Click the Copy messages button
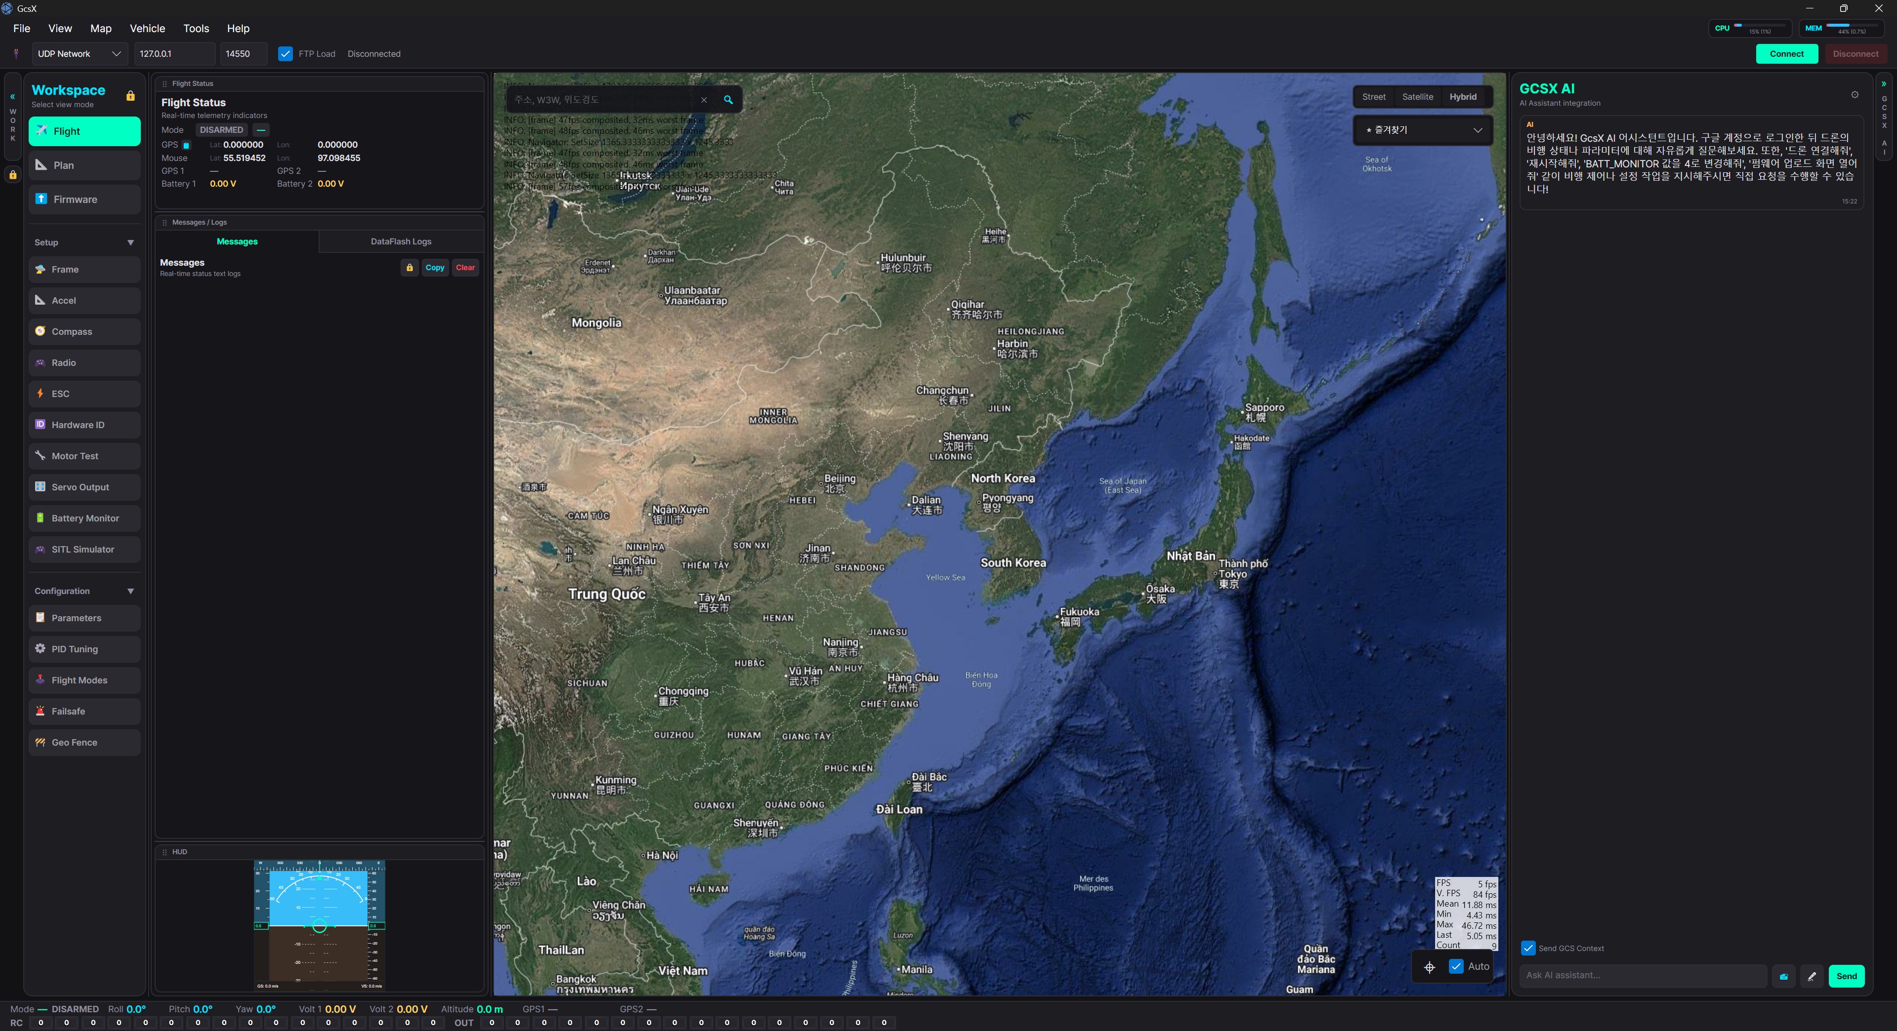 [x=435, y=267]
